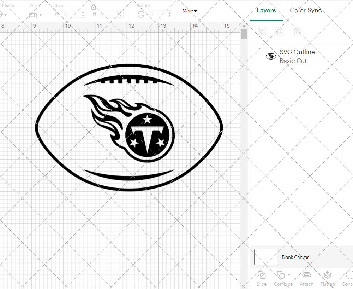Open the More dropdown menu
This screenshot has width=353, height=289.
point(190,11)
